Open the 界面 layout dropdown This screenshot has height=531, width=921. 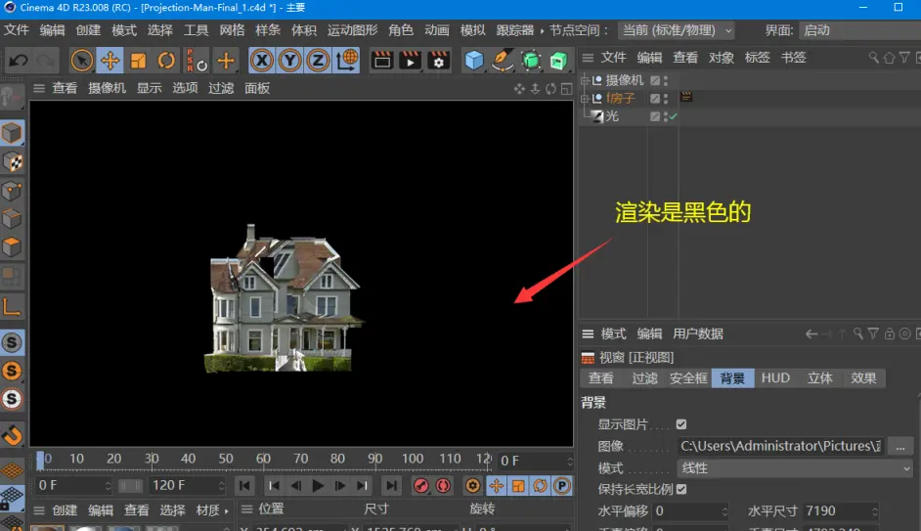pos(859,30)
